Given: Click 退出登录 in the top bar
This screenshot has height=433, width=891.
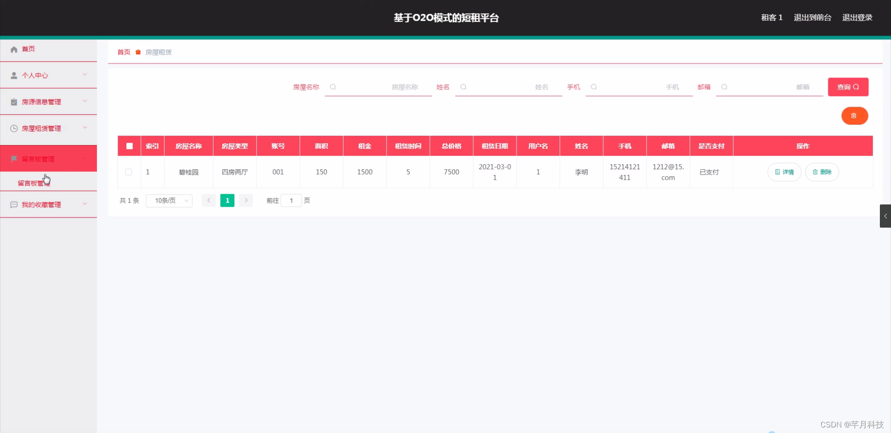Looking at the screenshot, I should [x=857, y=18].
